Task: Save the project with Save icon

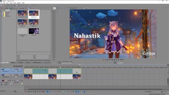Action: (x=6, y=5)
